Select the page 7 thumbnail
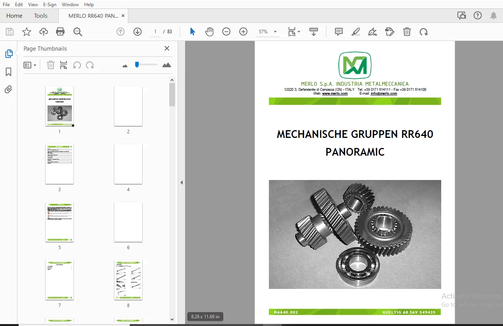 click(x=59, y=280)
